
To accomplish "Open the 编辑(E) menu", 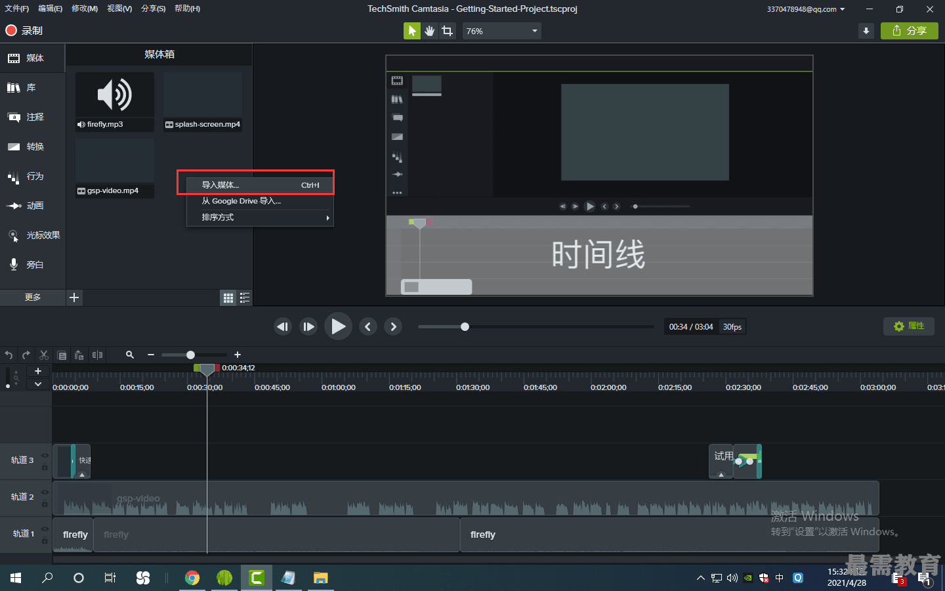I will point(50,9).
